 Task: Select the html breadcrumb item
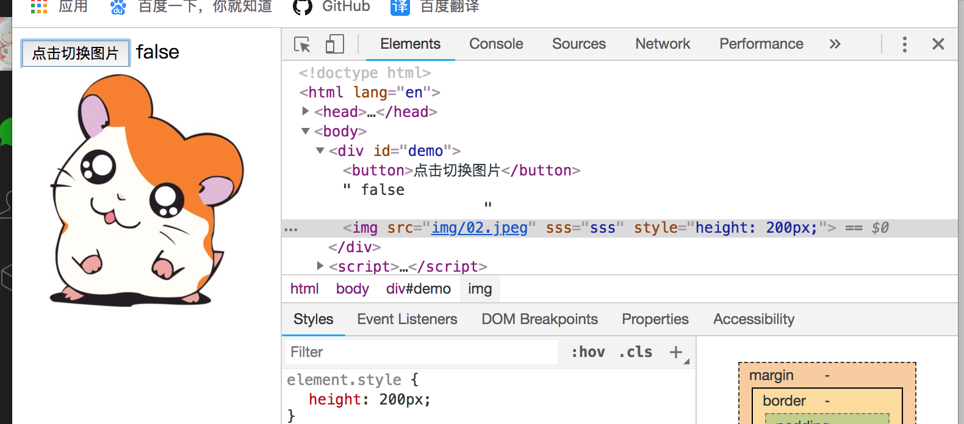point(304,289)
